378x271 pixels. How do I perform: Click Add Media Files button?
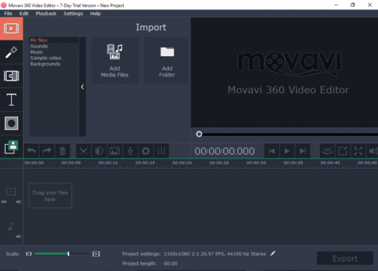click(x=115, y=60)
